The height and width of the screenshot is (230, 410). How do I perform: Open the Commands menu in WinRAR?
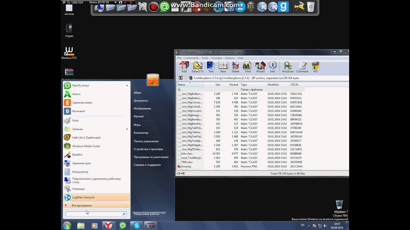(x=191, y=58)
